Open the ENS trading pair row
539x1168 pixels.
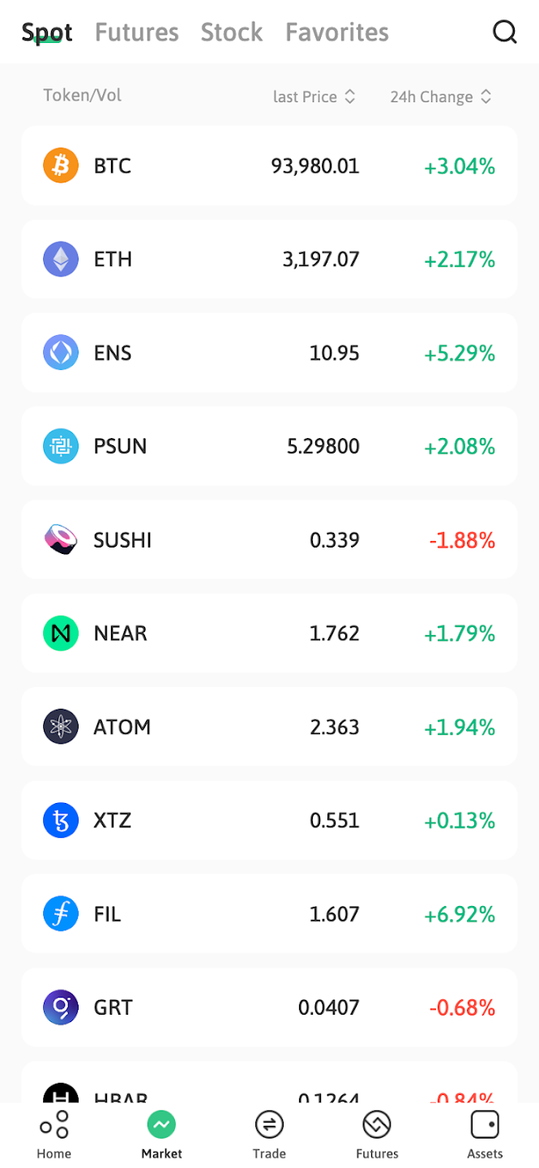pyautogui.click(x=269, y=353)
